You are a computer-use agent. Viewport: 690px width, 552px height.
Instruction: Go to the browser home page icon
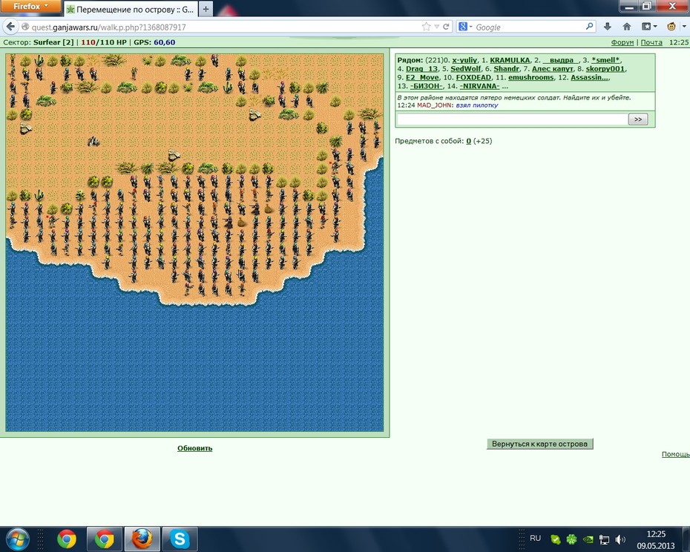(x=627, y=27)
